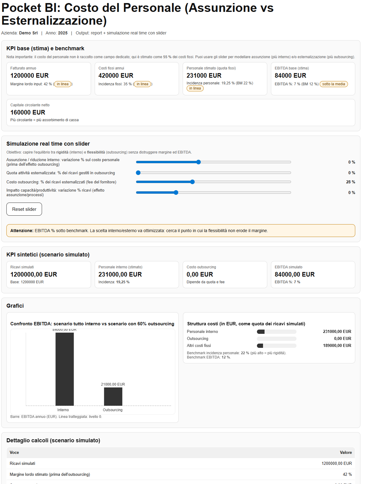Click the Interno bar in EBITDA chart
Image resolution: width=365 pixels, height=484 pixels.
tap(65, 369)
